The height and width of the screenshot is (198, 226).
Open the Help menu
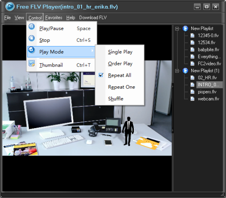click(71, 18)
